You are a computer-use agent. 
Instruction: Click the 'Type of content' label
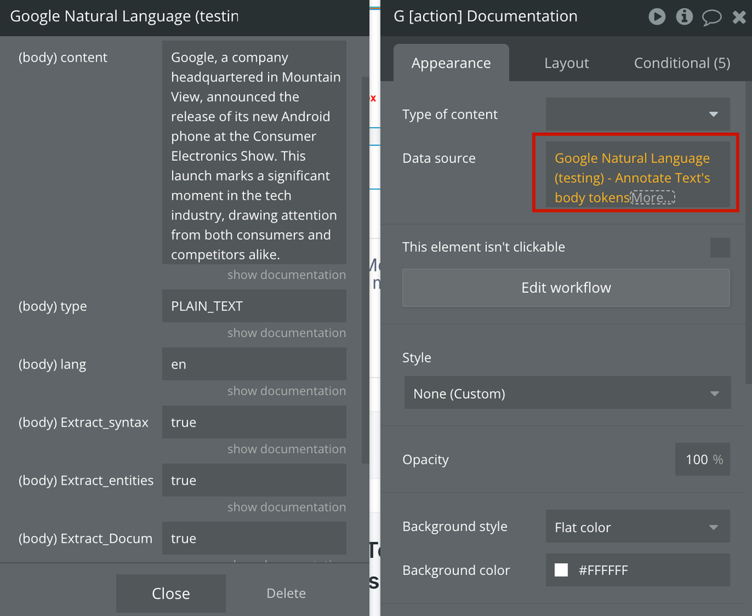pyautogui.click(x=450, y=114)
